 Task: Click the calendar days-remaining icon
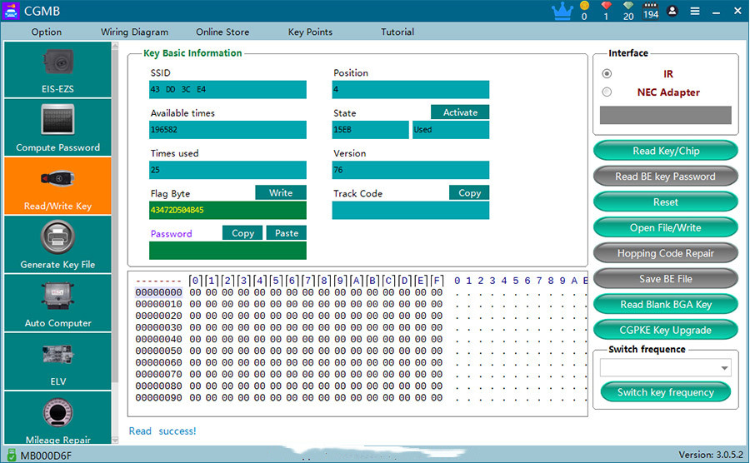tap(651, 11)
